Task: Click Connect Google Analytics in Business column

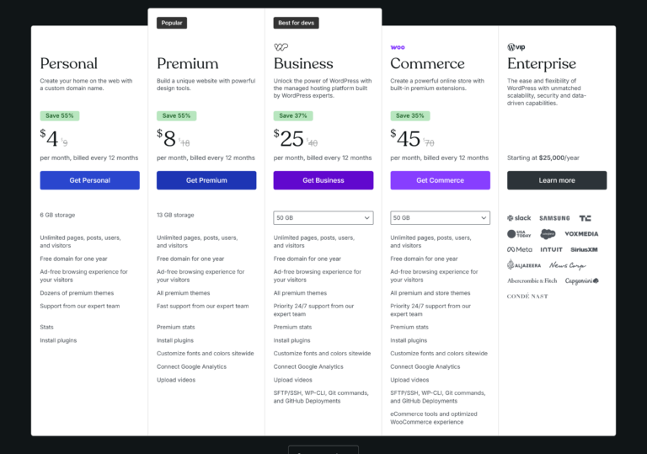Action: [x=308, y=366]
